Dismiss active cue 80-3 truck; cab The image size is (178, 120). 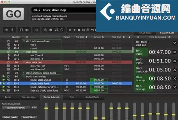click(174, 70)
